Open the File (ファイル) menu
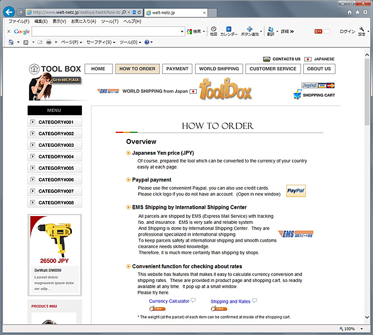The width and height of the screenshot is (373, 335). pos(19,21)
